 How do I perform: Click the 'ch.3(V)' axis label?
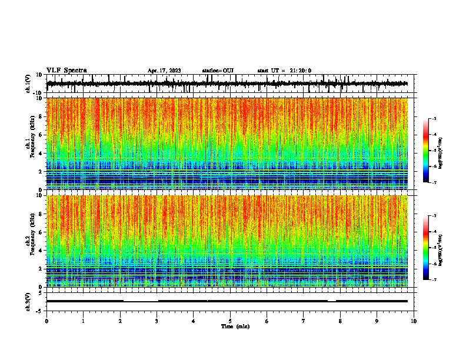point(28,302)
